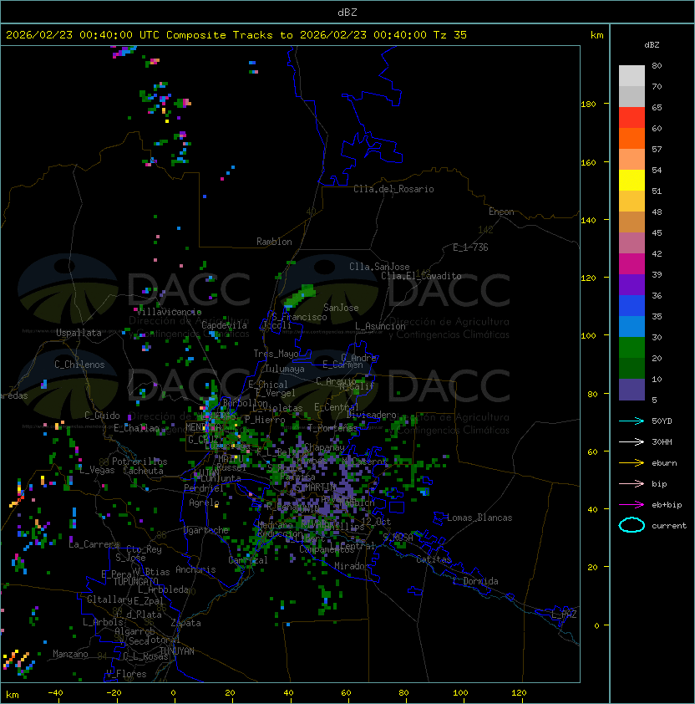Pick the light blue 35–30 dBZ swatch
Viewport: 695px width, 704px height.
coord(632,326)
